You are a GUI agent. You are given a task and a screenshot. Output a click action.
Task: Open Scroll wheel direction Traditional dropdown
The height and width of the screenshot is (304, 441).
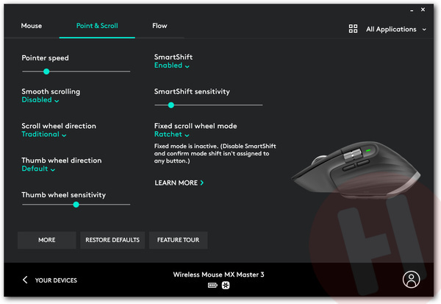pyautogui.click(x=44, y=135)
